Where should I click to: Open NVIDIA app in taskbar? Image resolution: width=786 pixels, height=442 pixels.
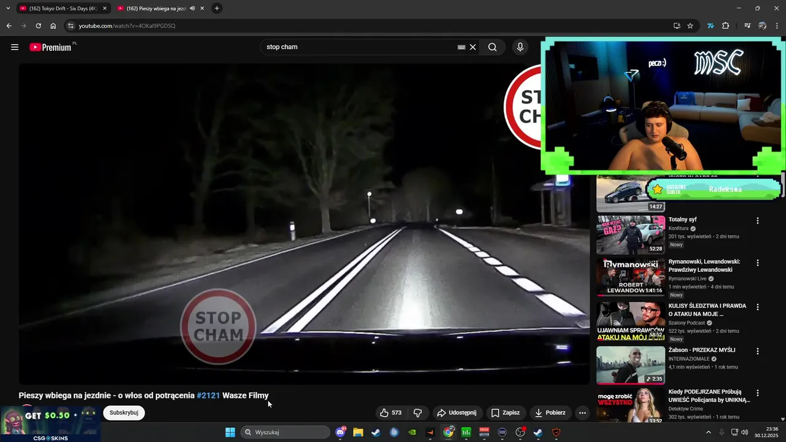click(413, 432)
